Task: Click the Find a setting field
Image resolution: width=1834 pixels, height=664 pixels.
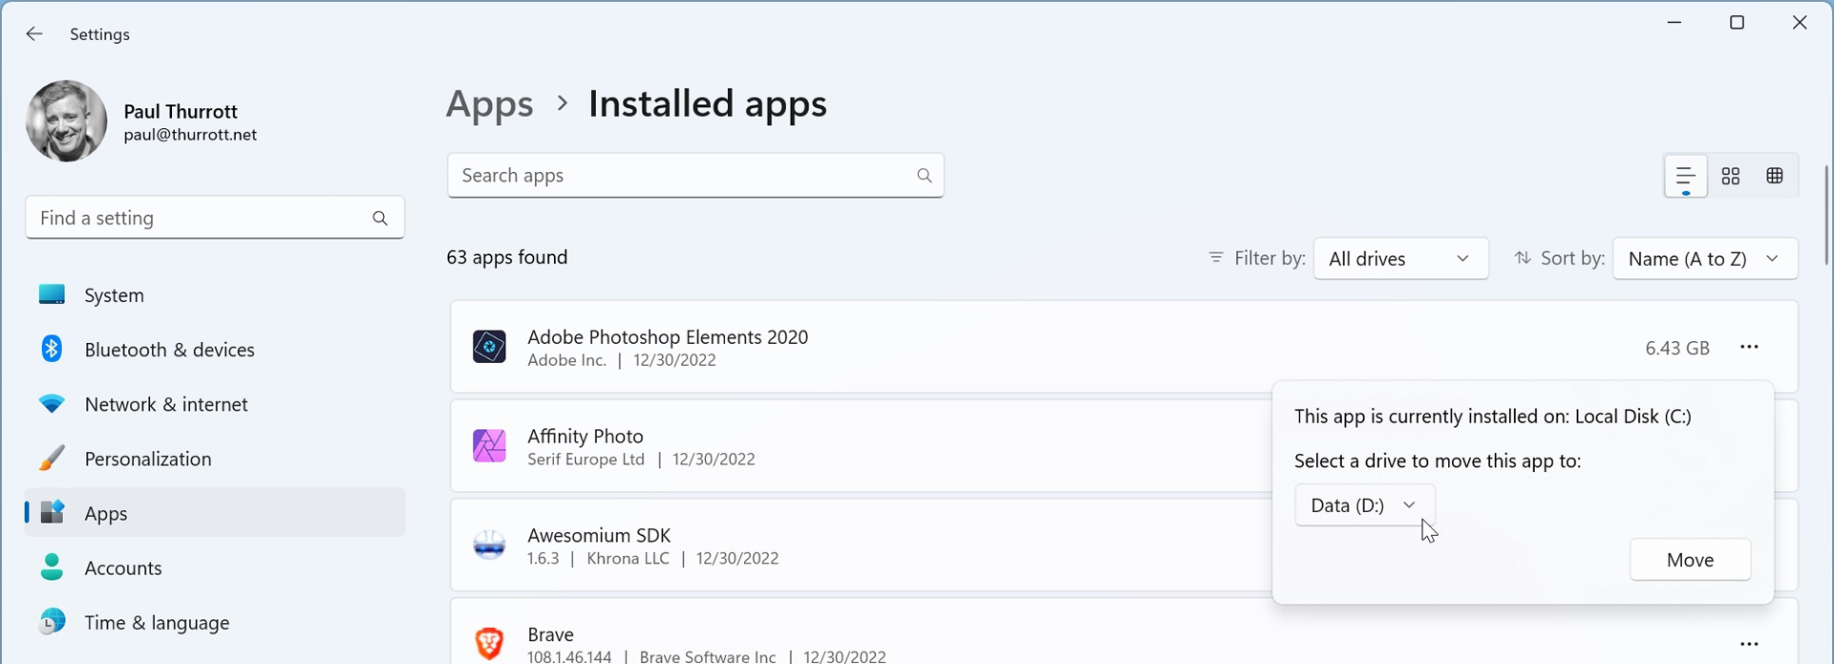Action: [201, 218]
